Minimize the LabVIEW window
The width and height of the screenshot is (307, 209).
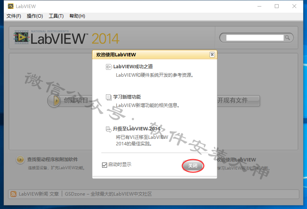259,6
